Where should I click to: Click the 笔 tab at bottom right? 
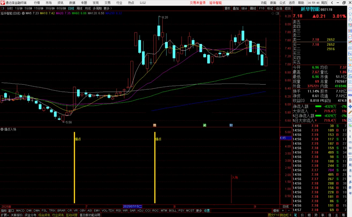295,215
